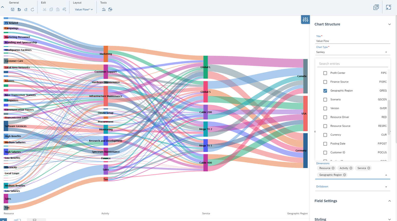
Task: Exit full screen with the collapse arrows icon
Action: pos(388,7)
